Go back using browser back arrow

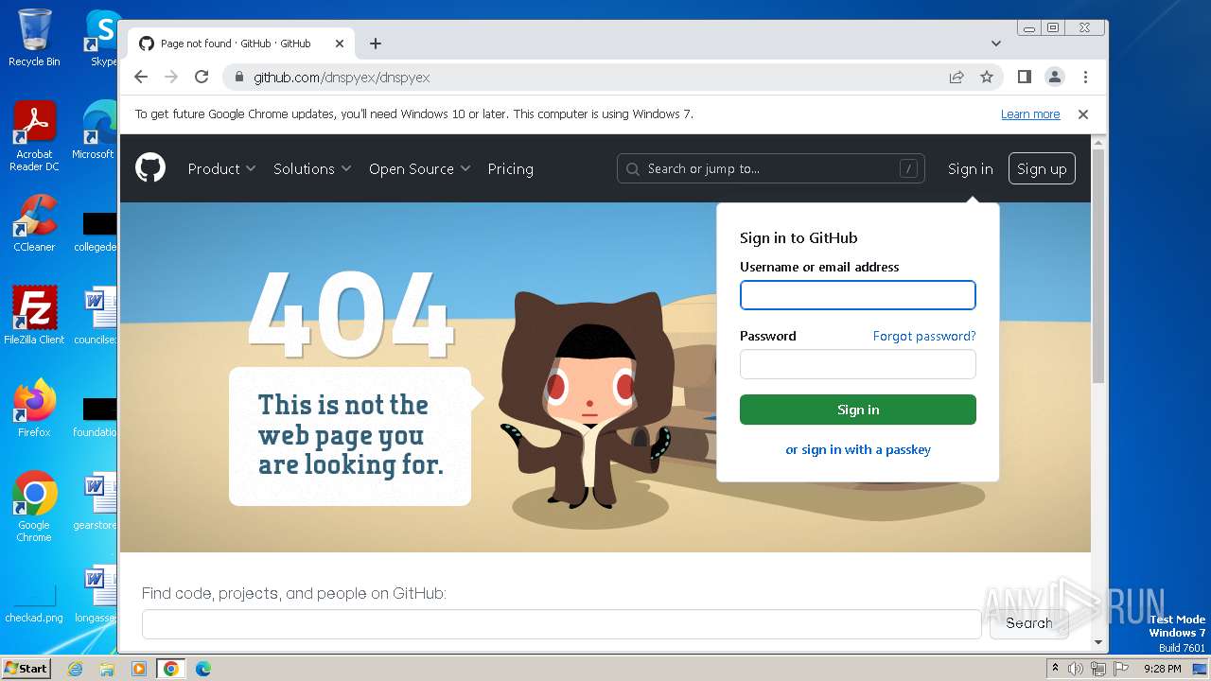[141, 77]
